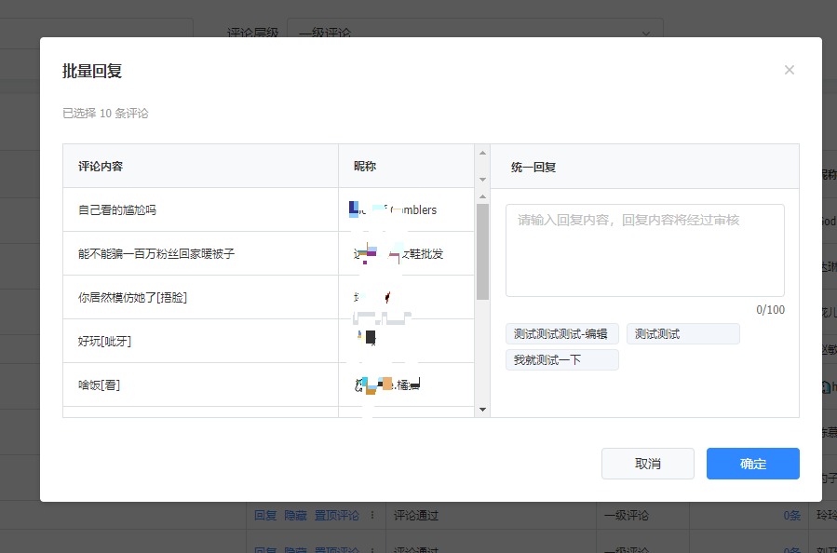The height and width of the screenshot is (553, 837).
Task: Insert quick reply 测试测试测试-编辑
Action: coord(561,333)
